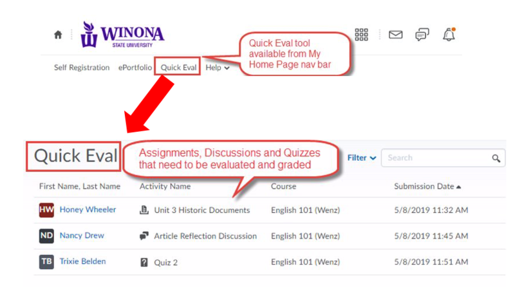Open the subscription alerts chat icon
Viewport: 515px width, 289px height.
pyautogui.click(x=422, y=35)
